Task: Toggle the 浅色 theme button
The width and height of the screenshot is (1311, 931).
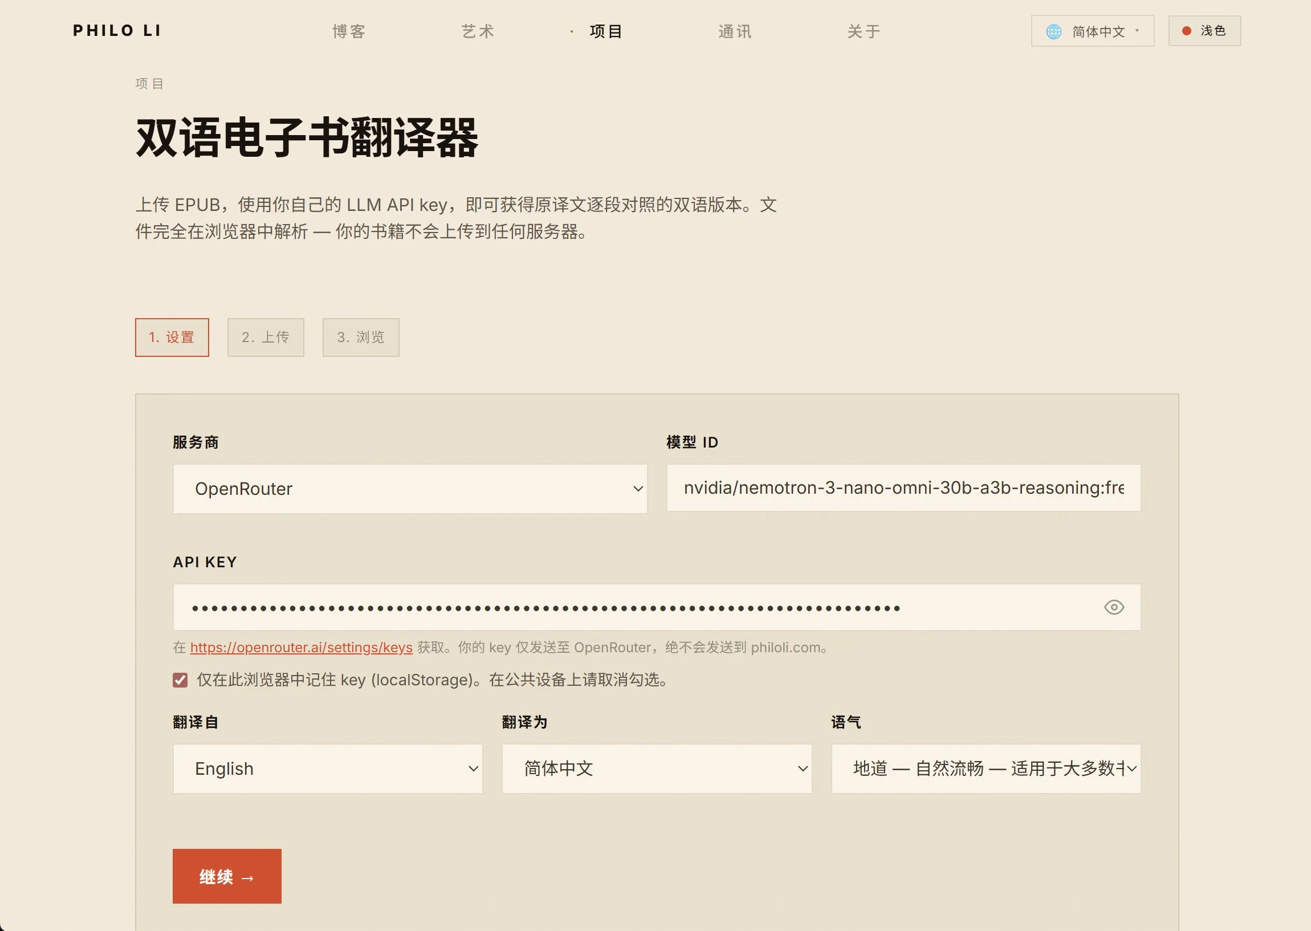Action: (1204, 31)
